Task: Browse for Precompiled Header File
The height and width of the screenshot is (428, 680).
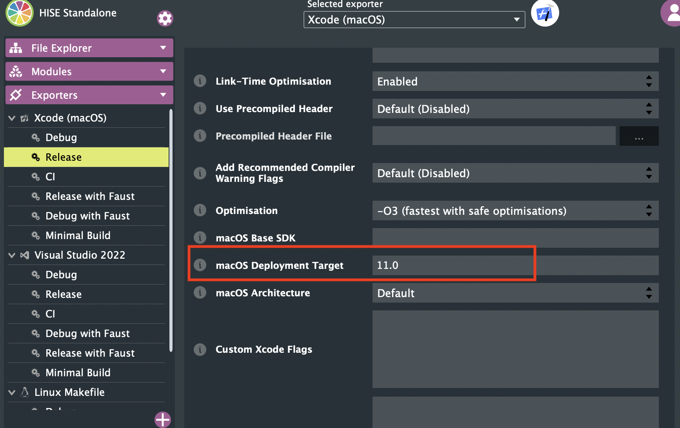Action: [x=639, y=136]
